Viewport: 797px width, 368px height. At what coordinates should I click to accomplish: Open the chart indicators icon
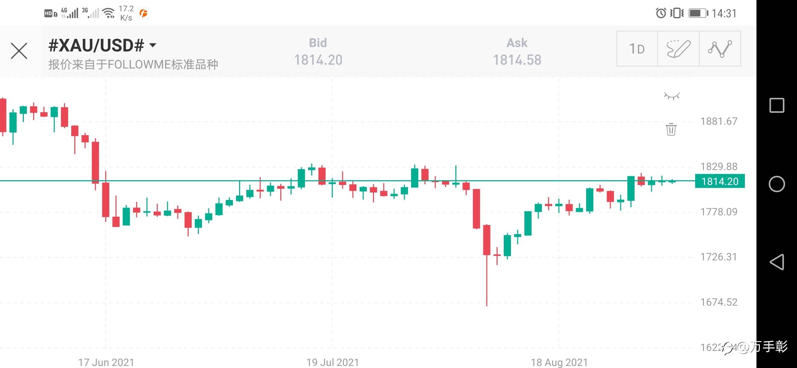pyautogui.click(x=720, y=49)
